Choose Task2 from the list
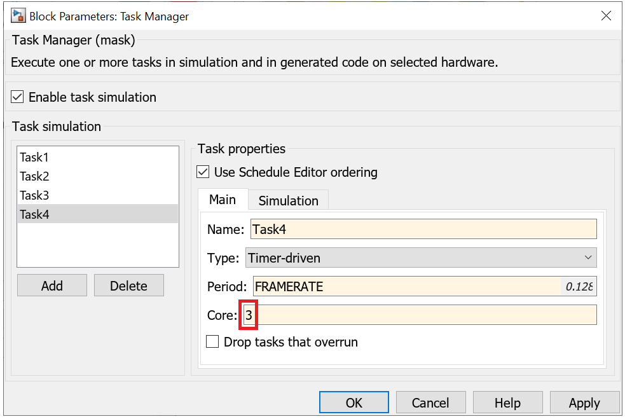 pos(34,176)
